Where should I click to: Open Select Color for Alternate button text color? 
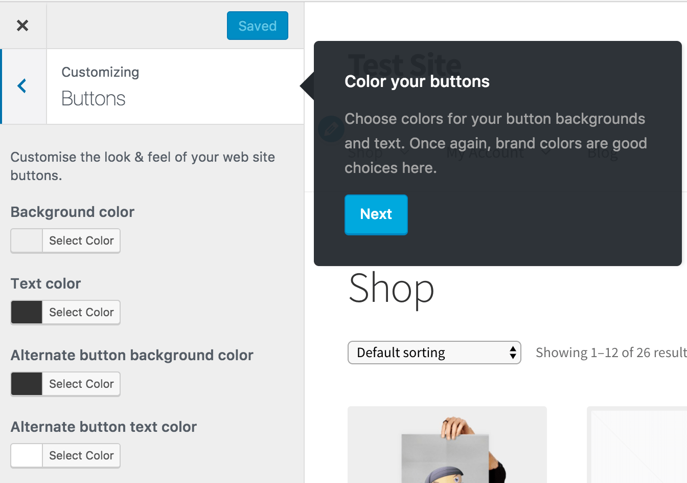(81, 455)
